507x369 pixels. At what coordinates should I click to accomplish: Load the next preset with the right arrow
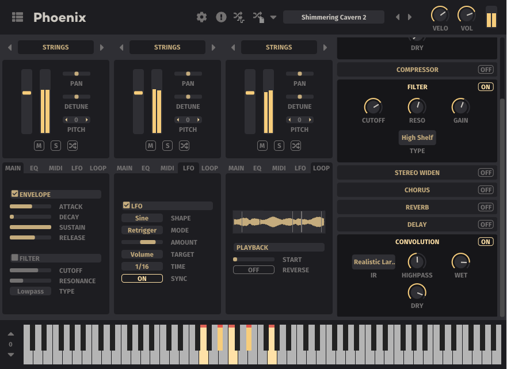[x=410, y=17]
